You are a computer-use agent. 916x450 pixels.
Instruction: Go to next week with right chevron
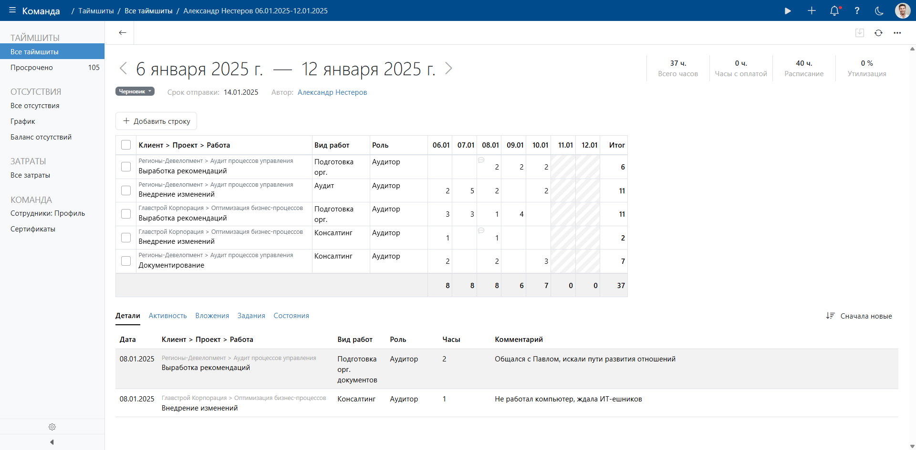pos(448,69)
